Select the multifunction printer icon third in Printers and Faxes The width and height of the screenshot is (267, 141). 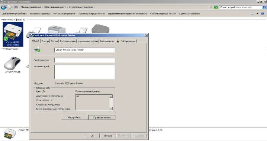(x=57, y=29)
